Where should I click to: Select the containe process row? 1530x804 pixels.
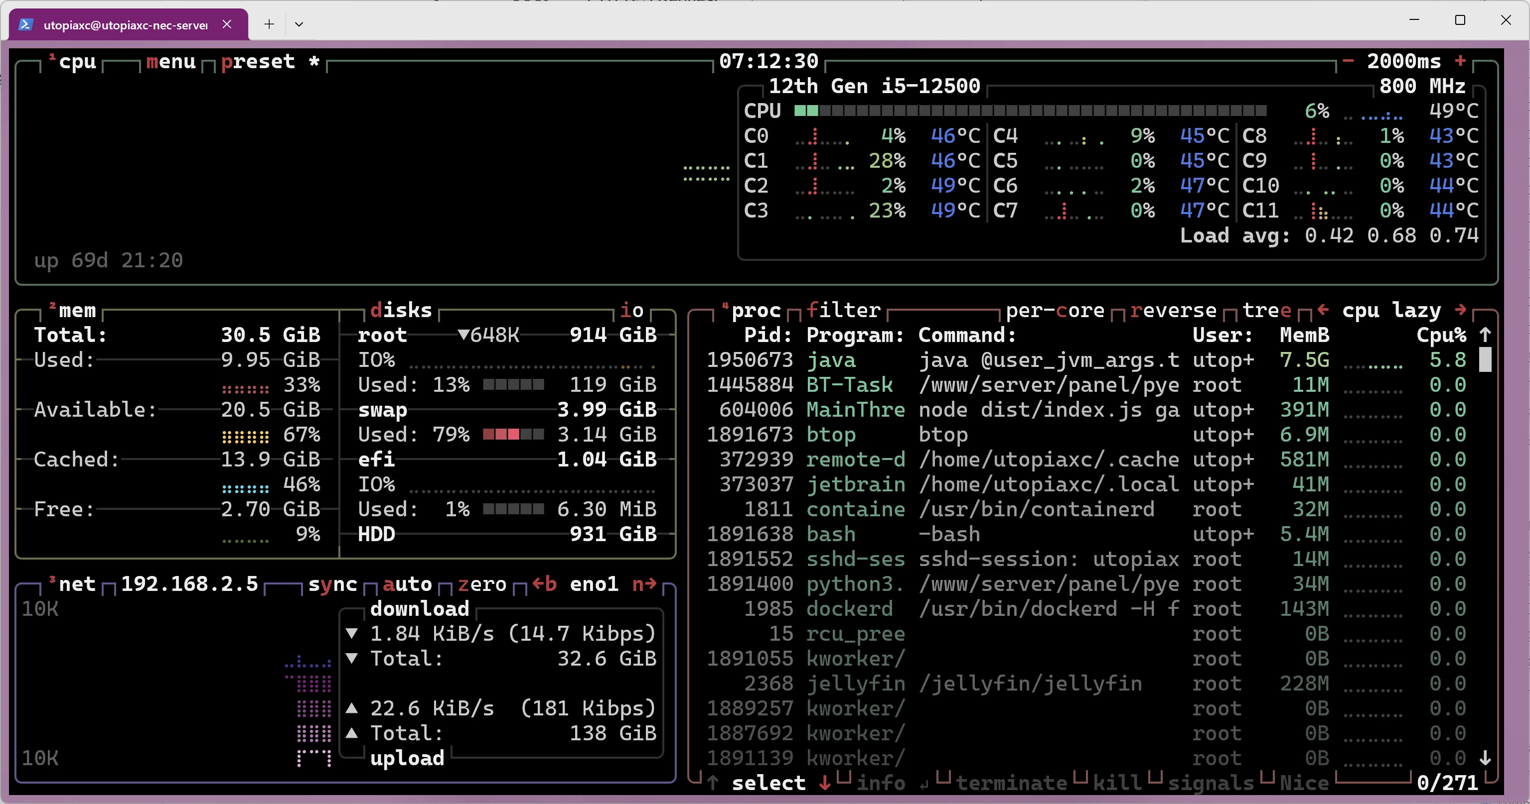[x=1086, y=509]
